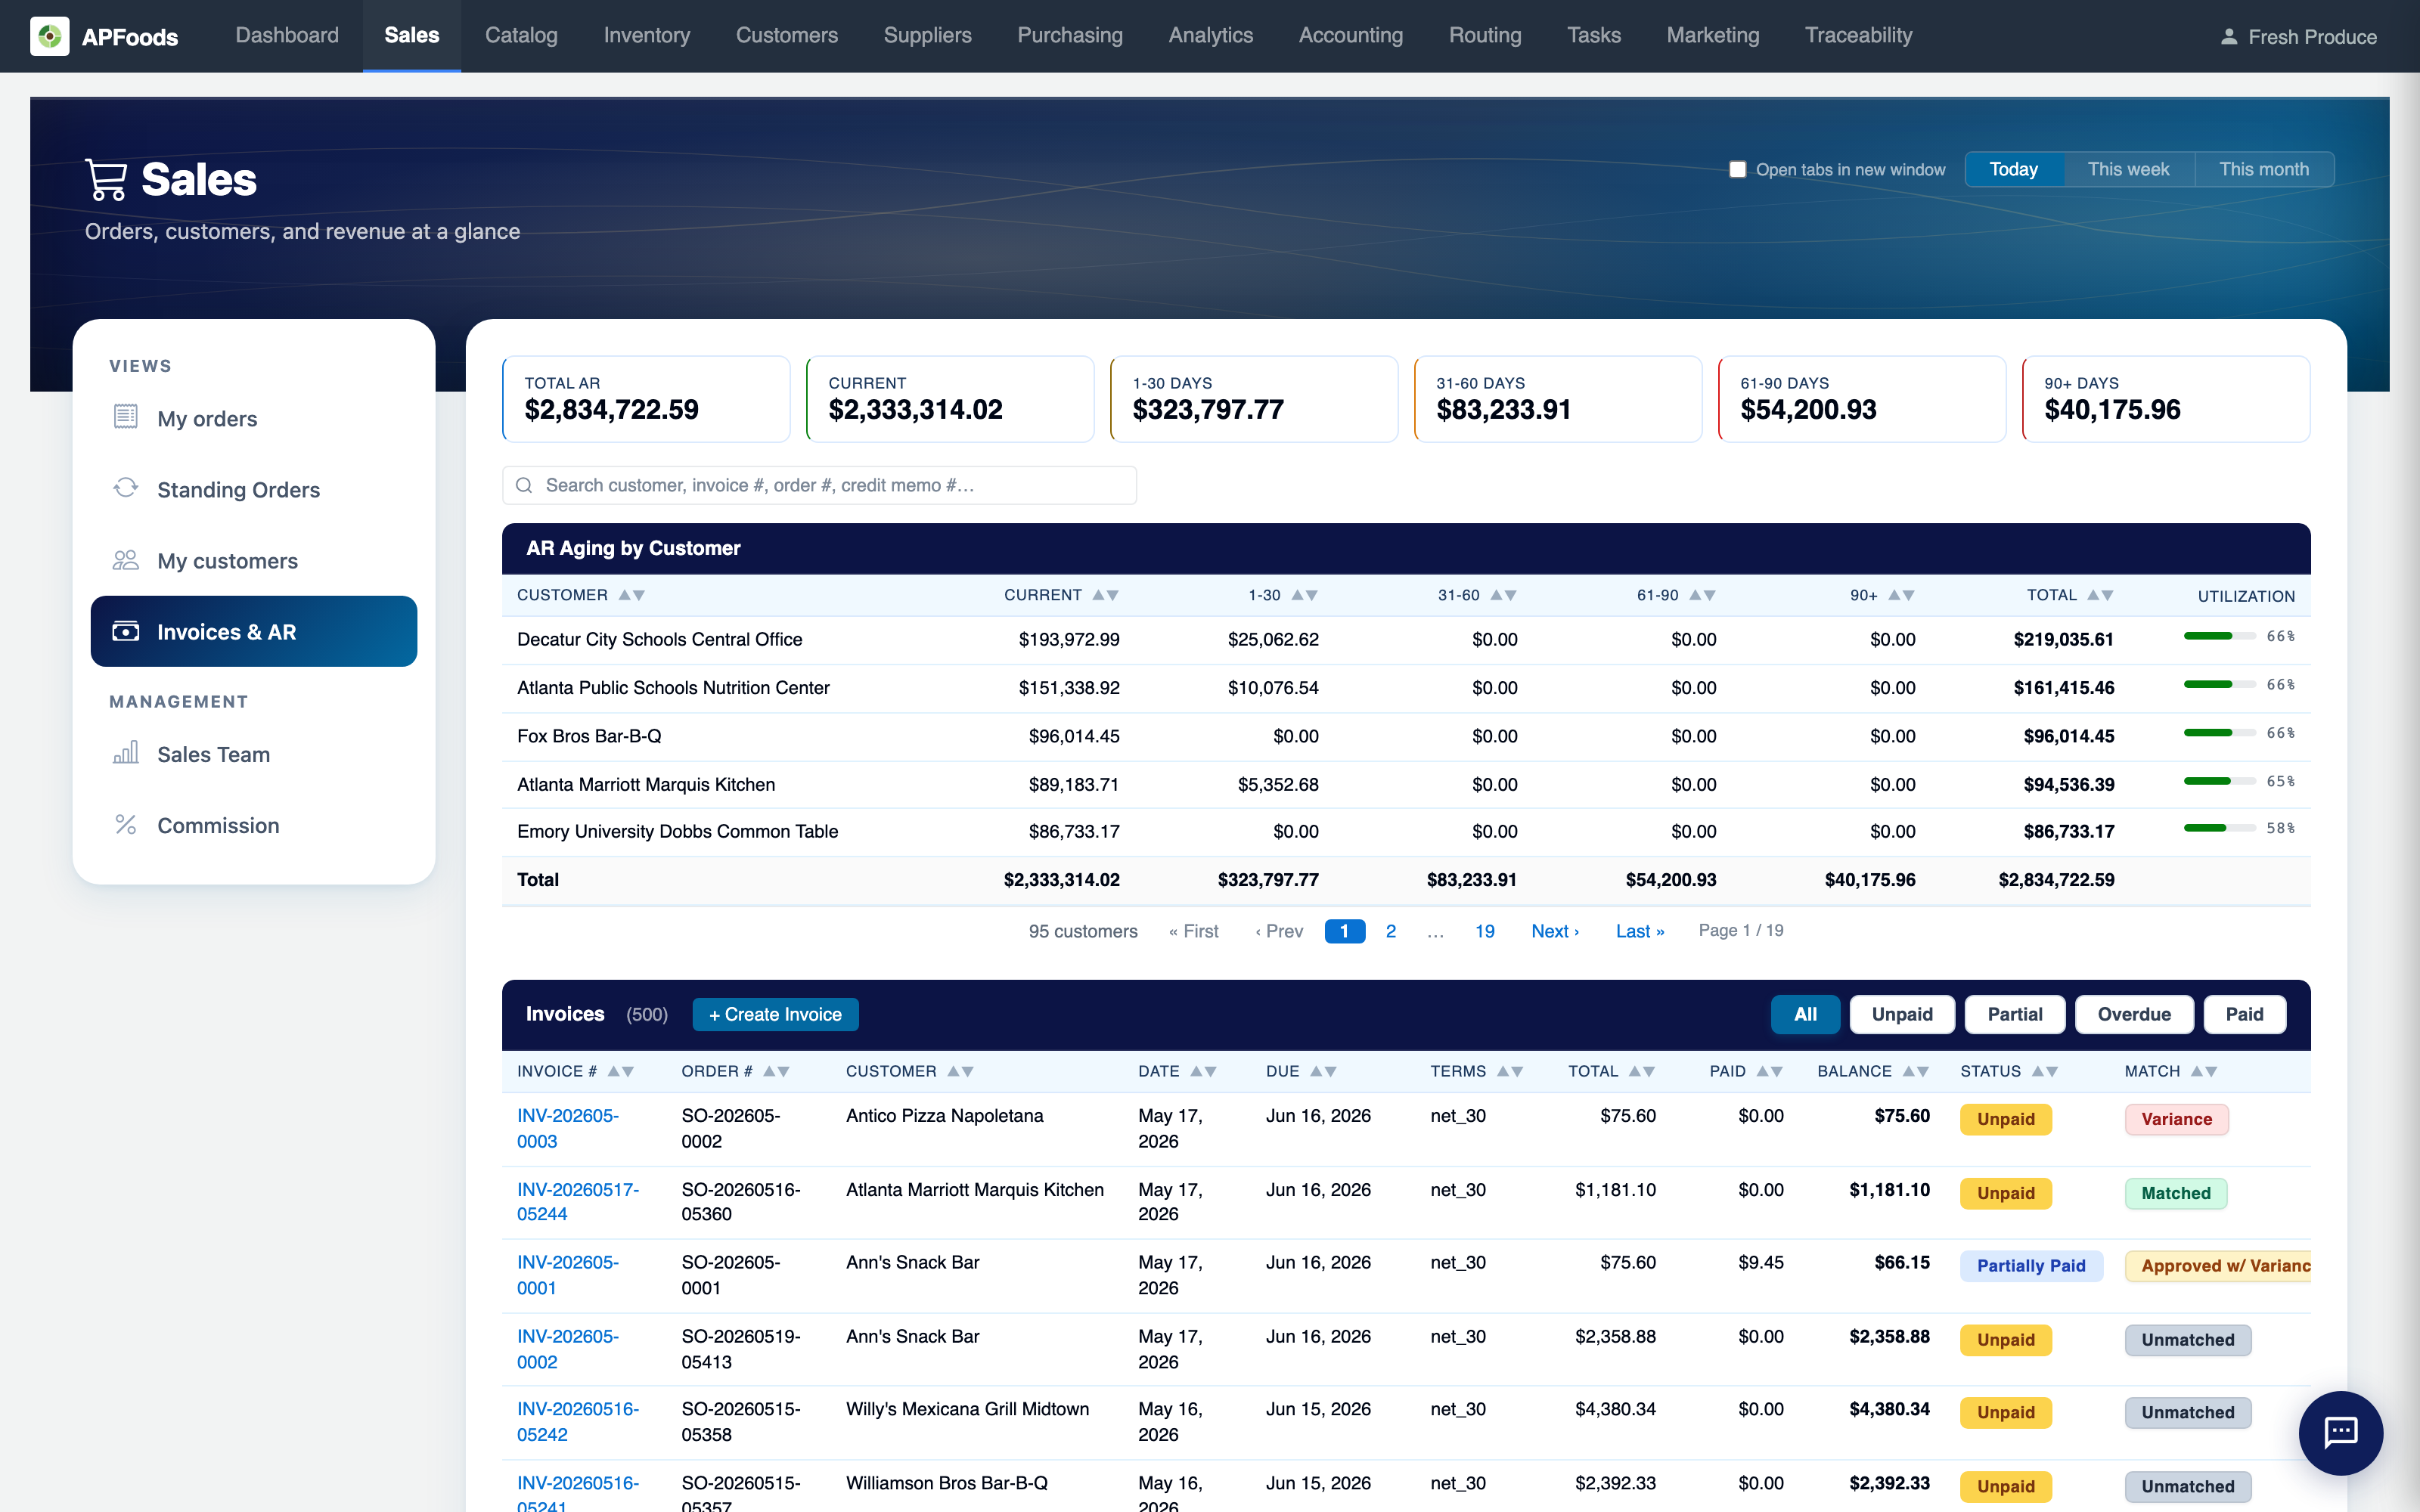Switch date range to This week

pyautogui.click(x=2128, y=169)
